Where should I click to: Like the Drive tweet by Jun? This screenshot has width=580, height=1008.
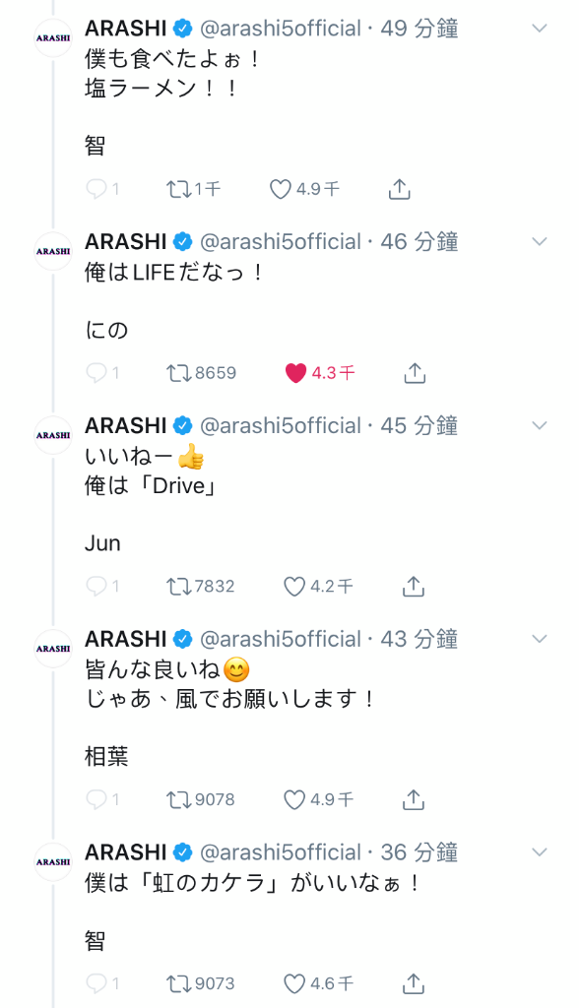[x=294, y=587]
